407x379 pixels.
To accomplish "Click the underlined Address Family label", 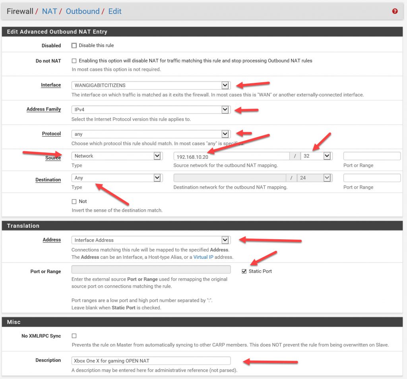I will (44, 109).
